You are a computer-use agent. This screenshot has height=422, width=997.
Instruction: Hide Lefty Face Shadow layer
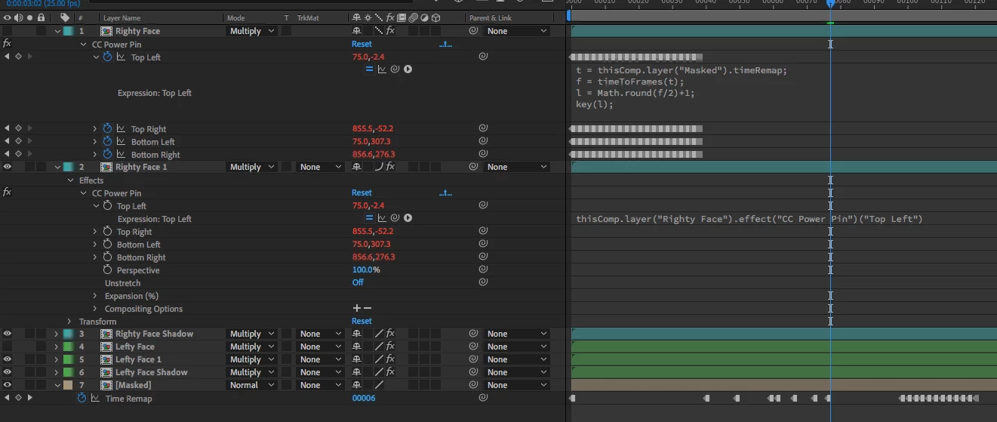point(8,372)
